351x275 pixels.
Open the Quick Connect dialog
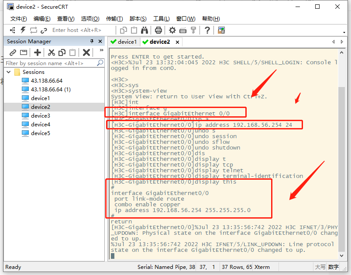tap(12, 30)
